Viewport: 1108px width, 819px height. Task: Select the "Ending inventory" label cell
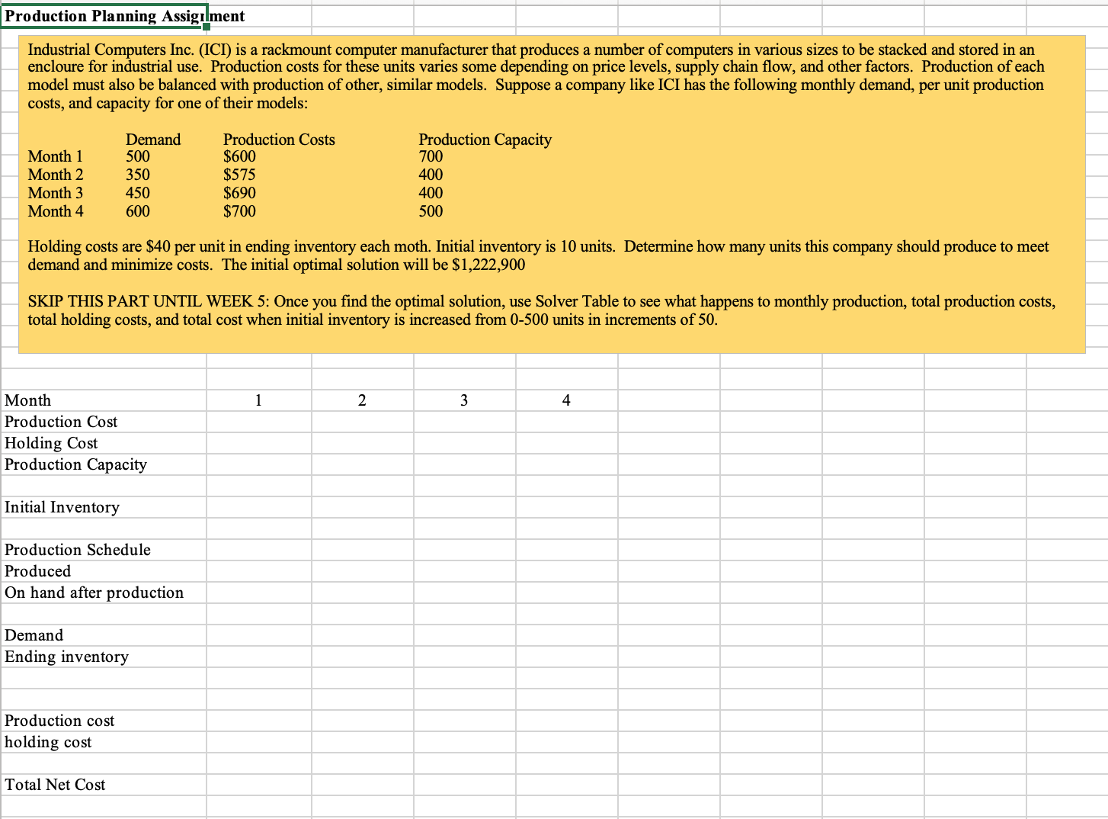click(x=104, y=657)
